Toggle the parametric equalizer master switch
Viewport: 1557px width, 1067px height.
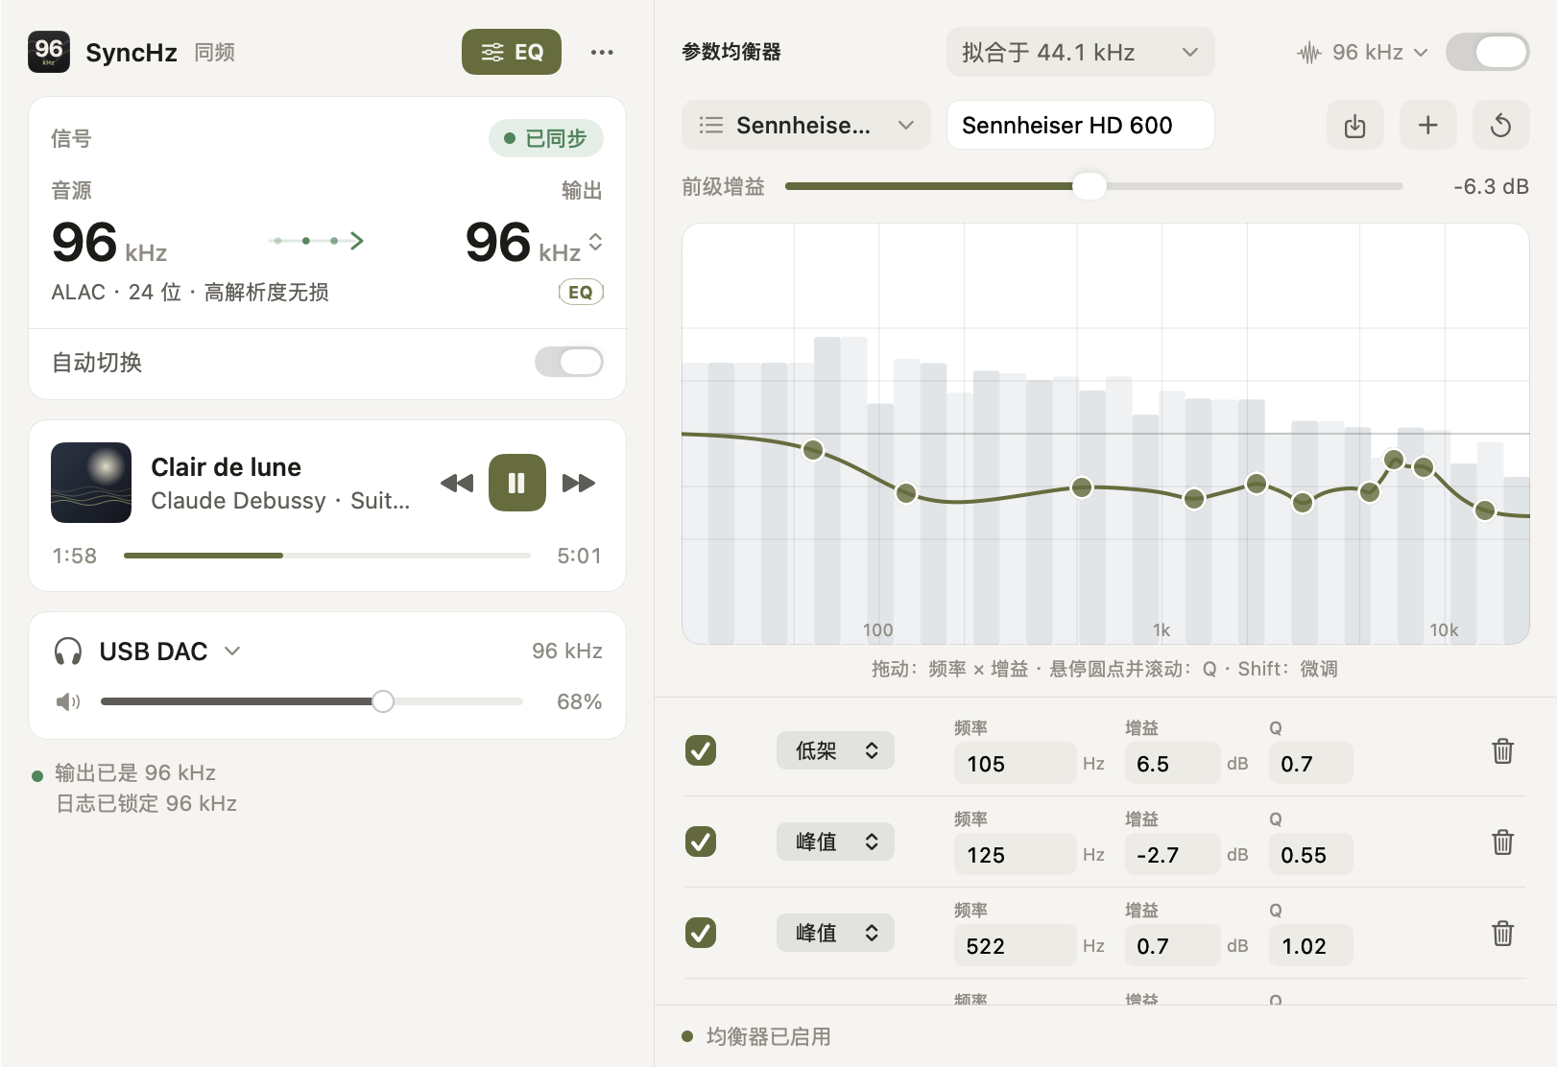[1488, 52]
